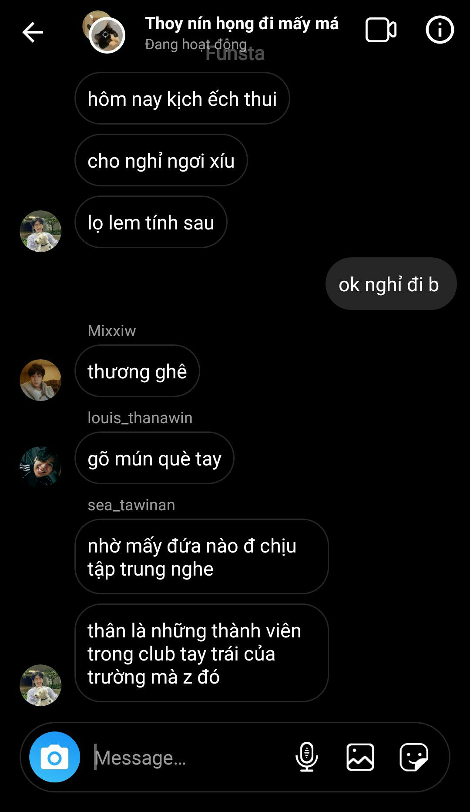Image resolution: width=470 pixels, height=812 pixels.
Task: Tap the 'thương ghê' message bubble
Action: pos(137,371)
